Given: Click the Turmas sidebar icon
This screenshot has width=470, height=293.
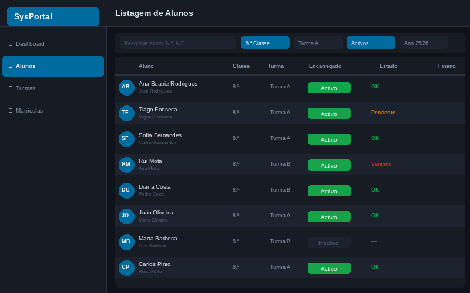Looking at the screenshot, I should pos(11,88).
